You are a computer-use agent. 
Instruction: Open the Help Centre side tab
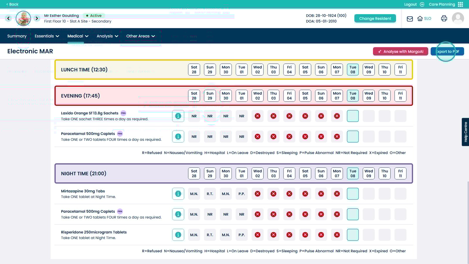[x=465, y=132]
